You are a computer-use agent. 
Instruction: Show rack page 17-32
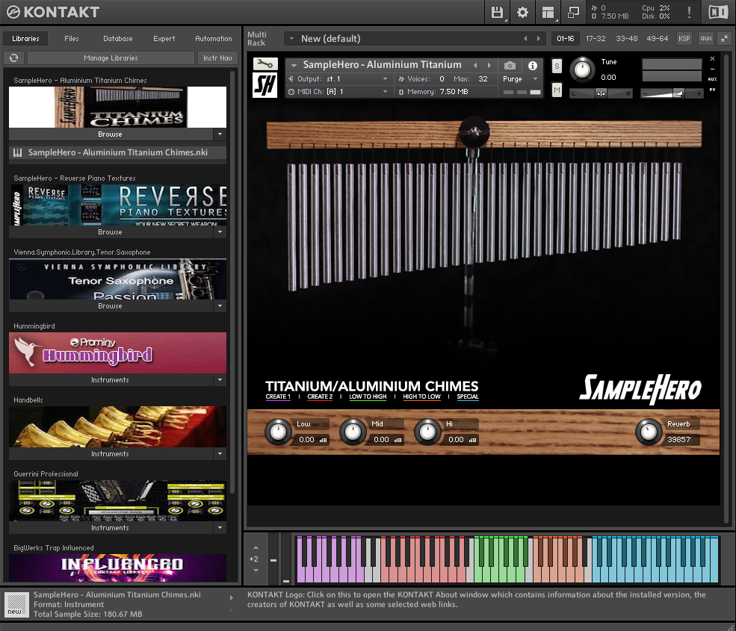tap(596, 39)
